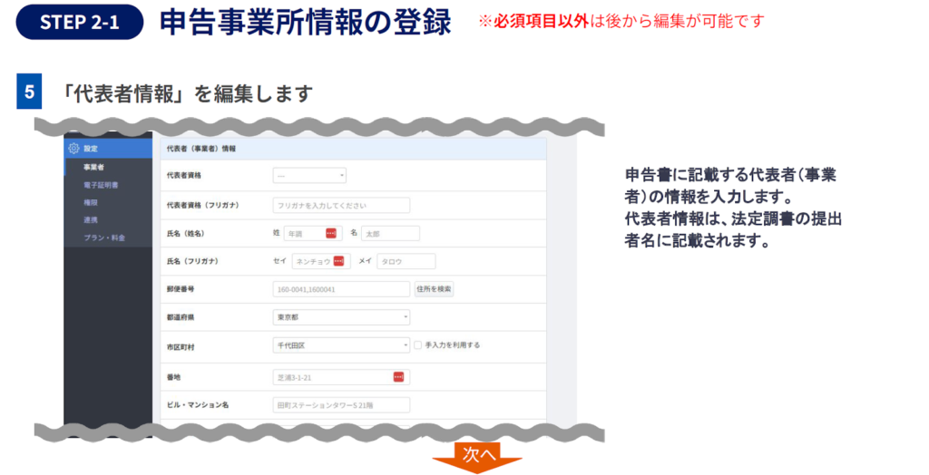
Task: Click the red icon in the 姓 field
Action: (x=331, y=233)
